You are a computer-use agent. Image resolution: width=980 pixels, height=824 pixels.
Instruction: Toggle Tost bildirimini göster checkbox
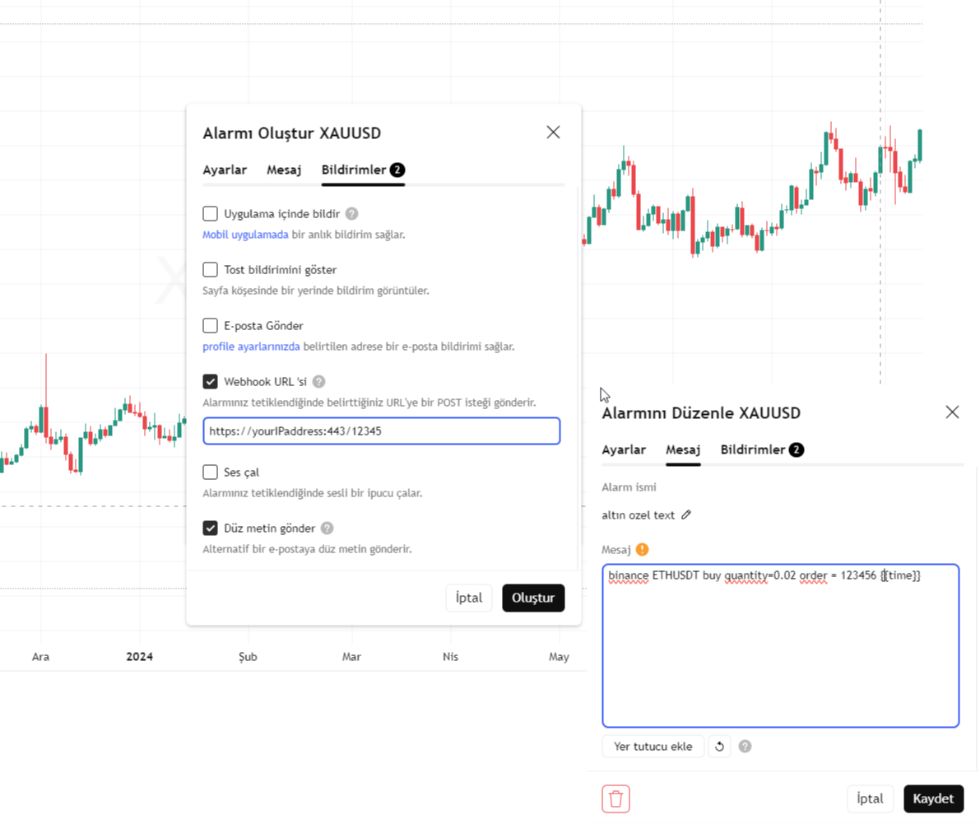pyautogui.click(x=211, y=270)
